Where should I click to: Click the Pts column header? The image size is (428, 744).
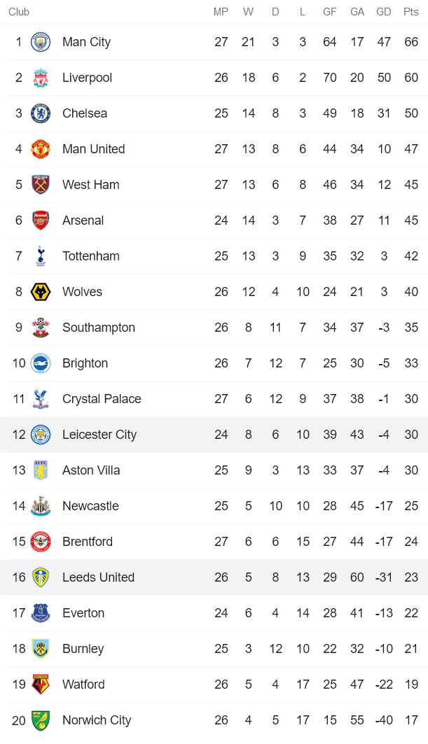click(x=410, y=12)
